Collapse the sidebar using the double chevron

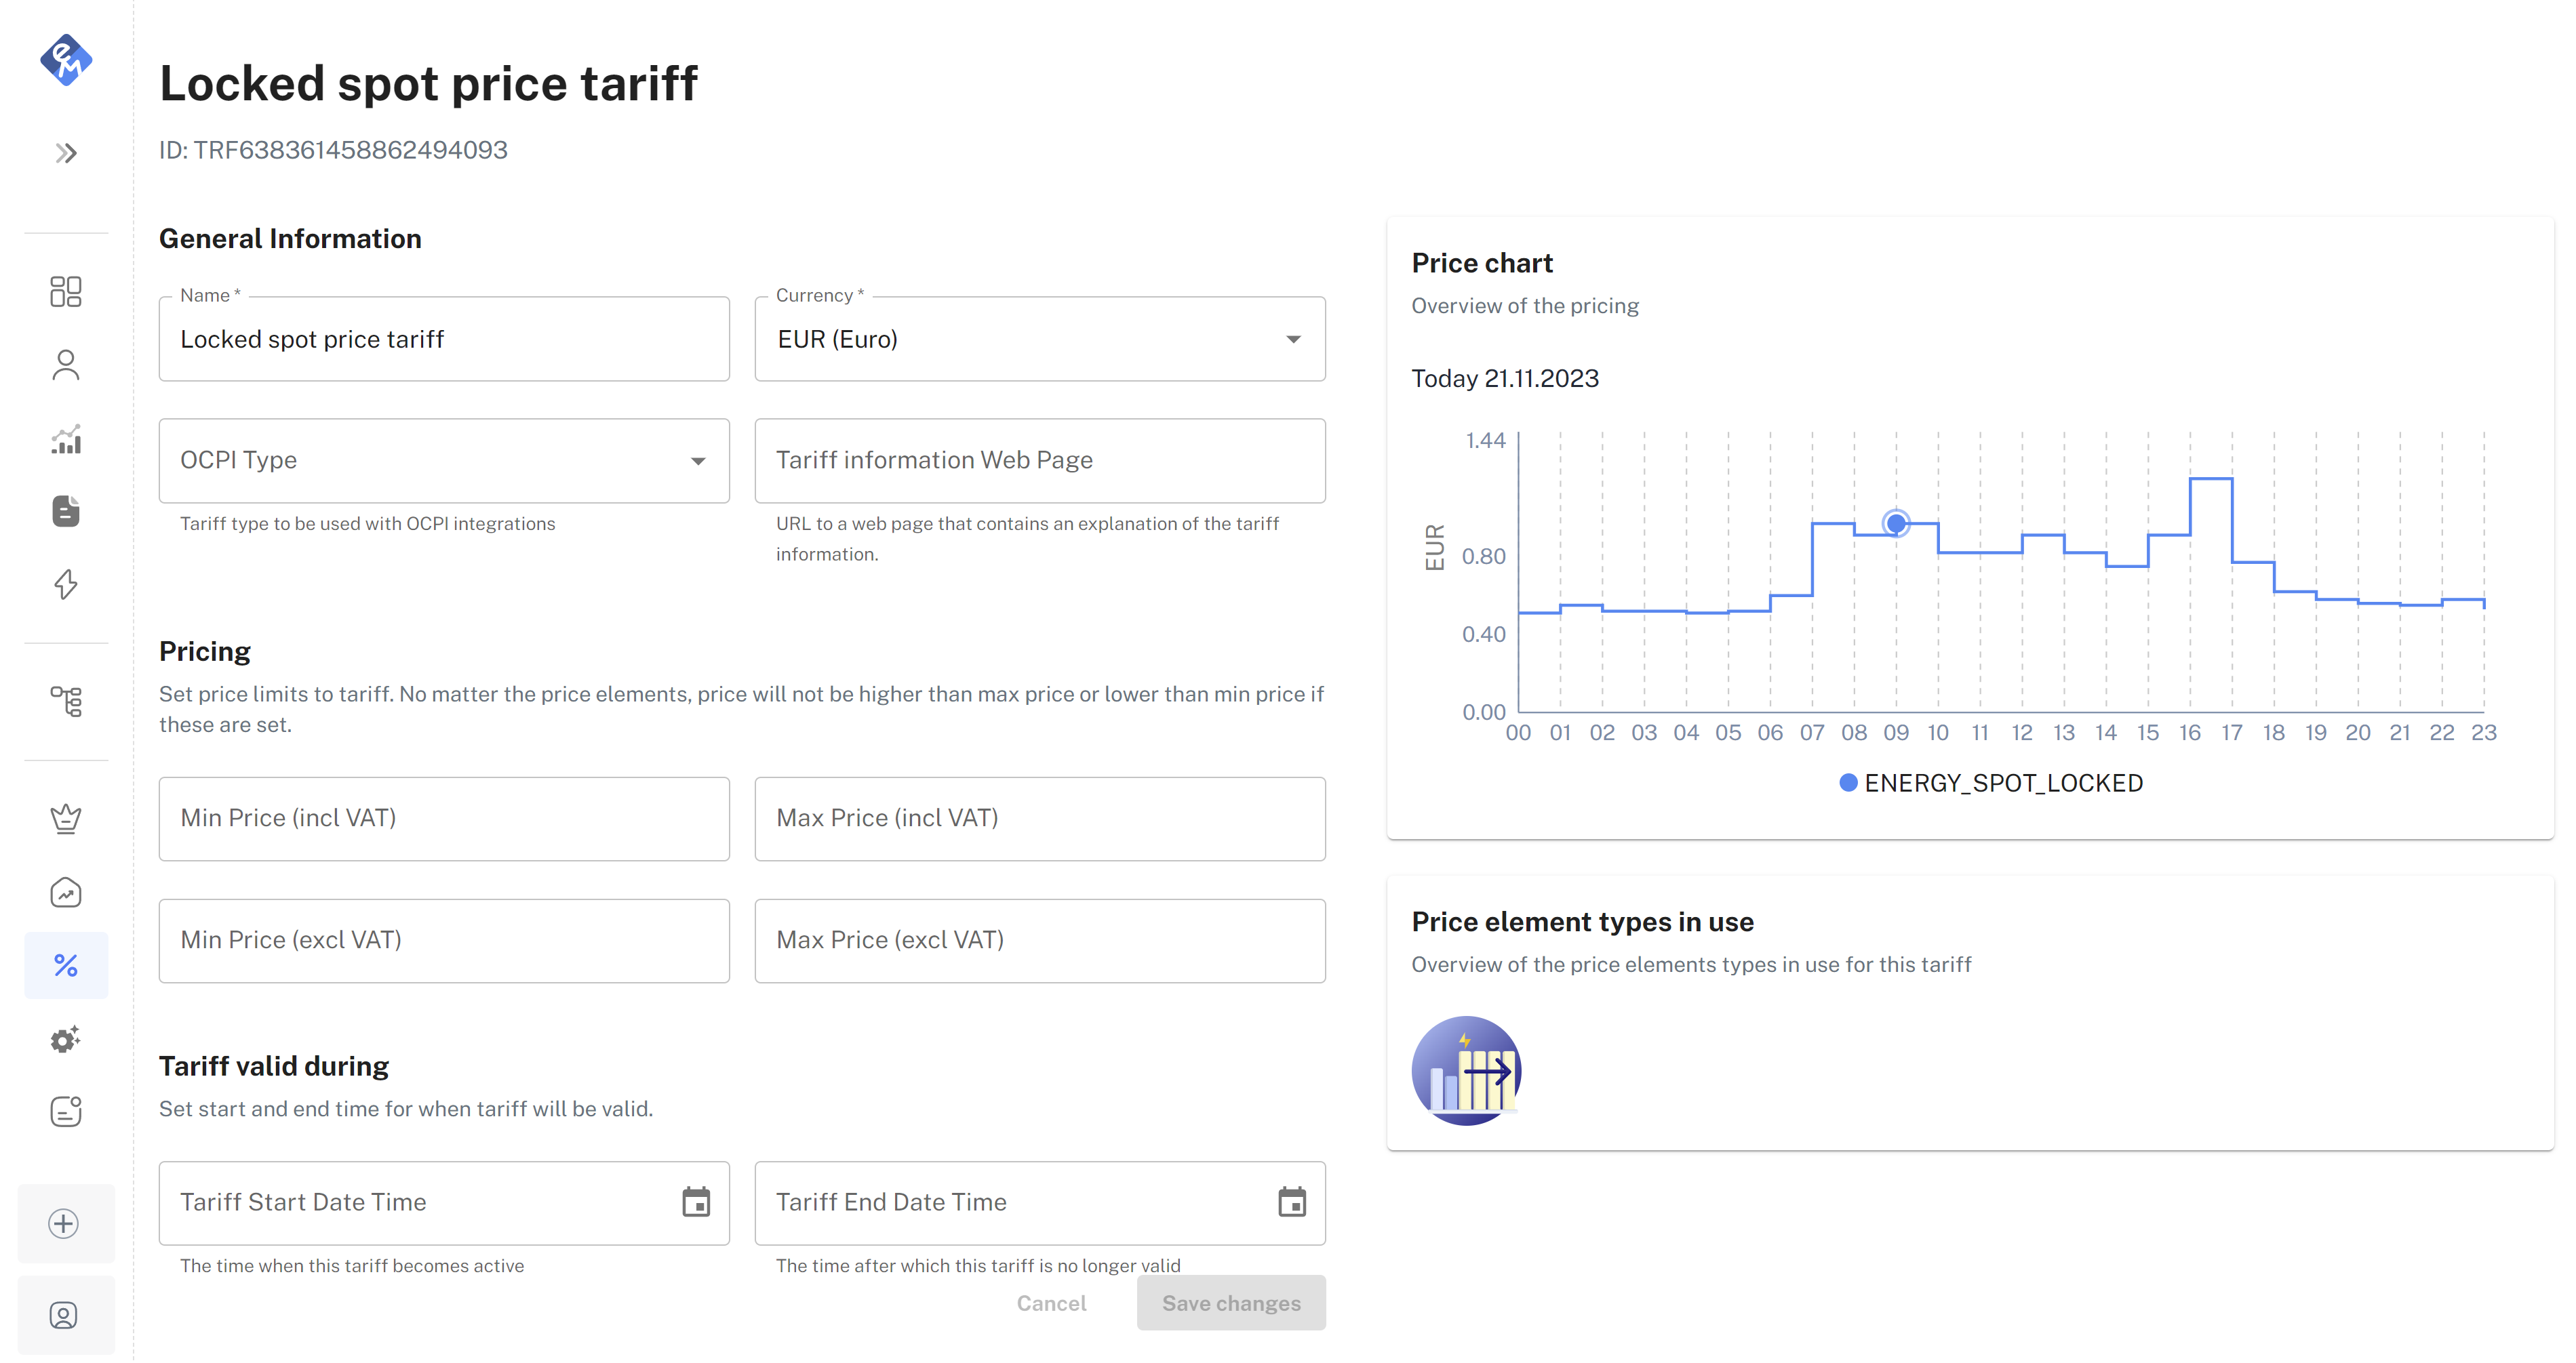(66, 152)
